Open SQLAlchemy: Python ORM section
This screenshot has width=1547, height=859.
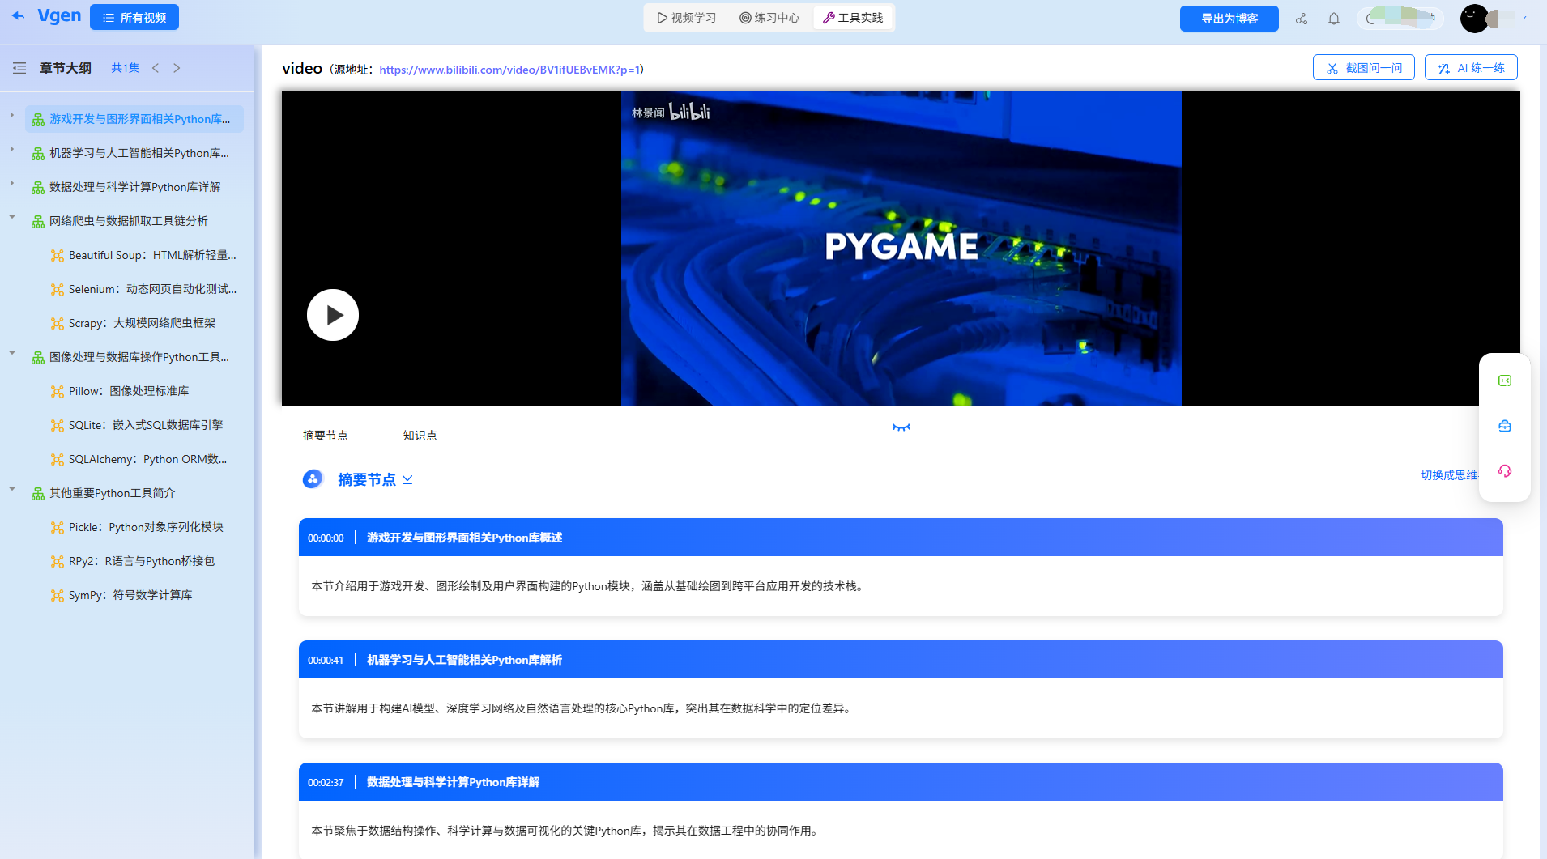tap(144, 459)
